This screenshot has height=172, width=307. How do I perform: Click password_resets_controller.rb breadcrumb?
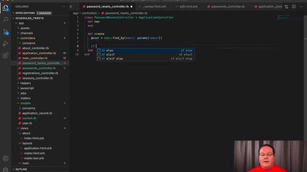(126, 13)
